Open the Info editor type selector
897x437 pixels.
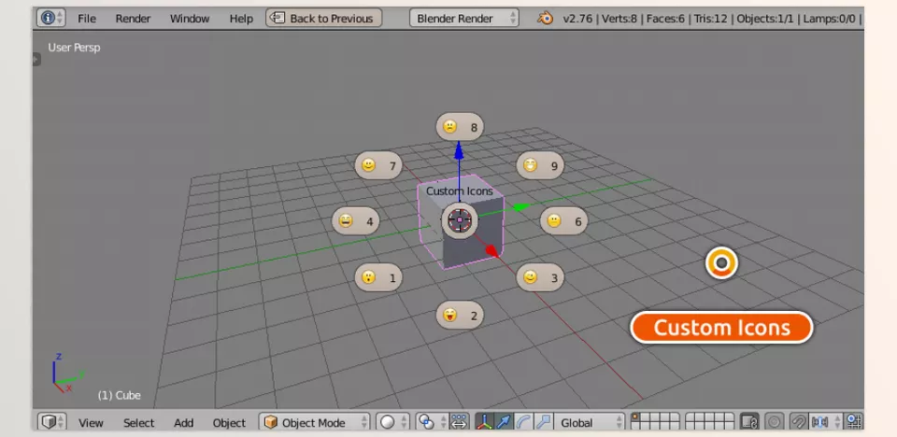(x=51, y=19)
